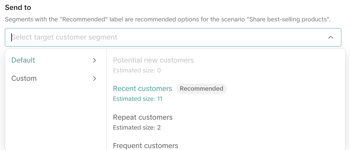Pick the Frequent customers segment

(x=146, y=146)
